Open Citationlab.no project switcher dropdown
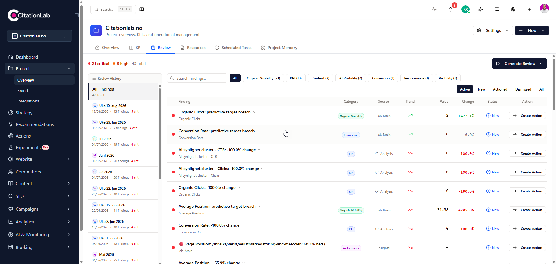 [x=39, y=36]
